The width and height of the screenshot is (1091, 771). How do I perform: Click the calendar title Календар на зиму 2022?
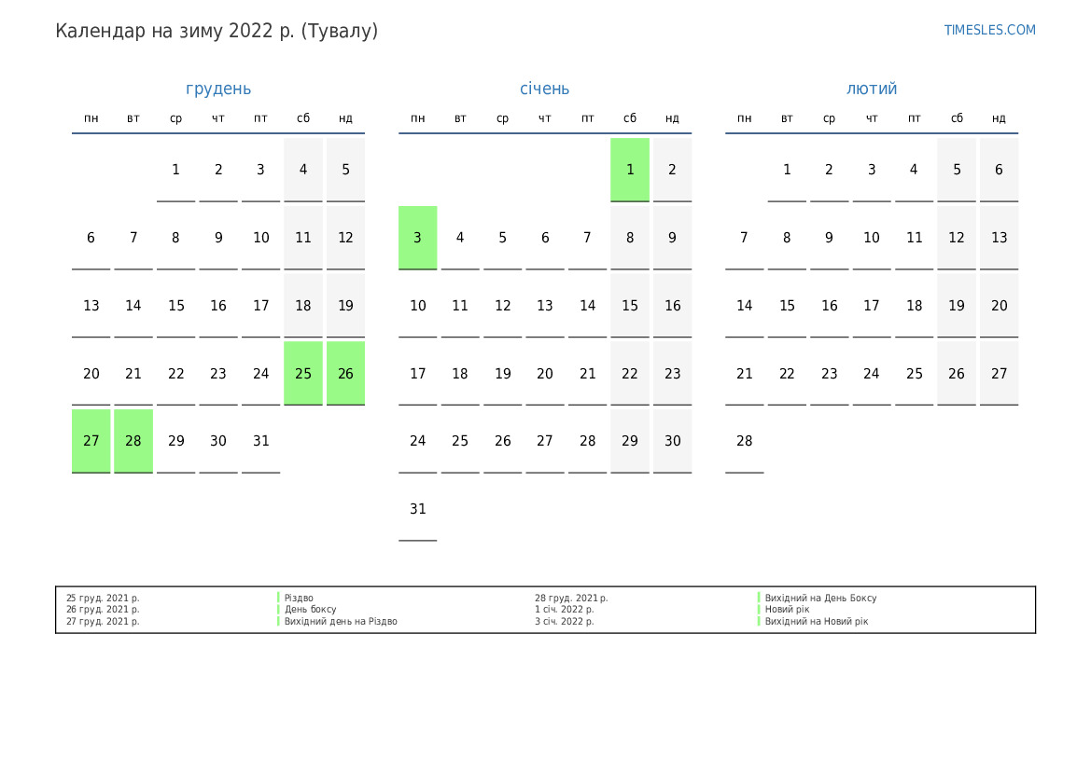(x=217, y=32)
